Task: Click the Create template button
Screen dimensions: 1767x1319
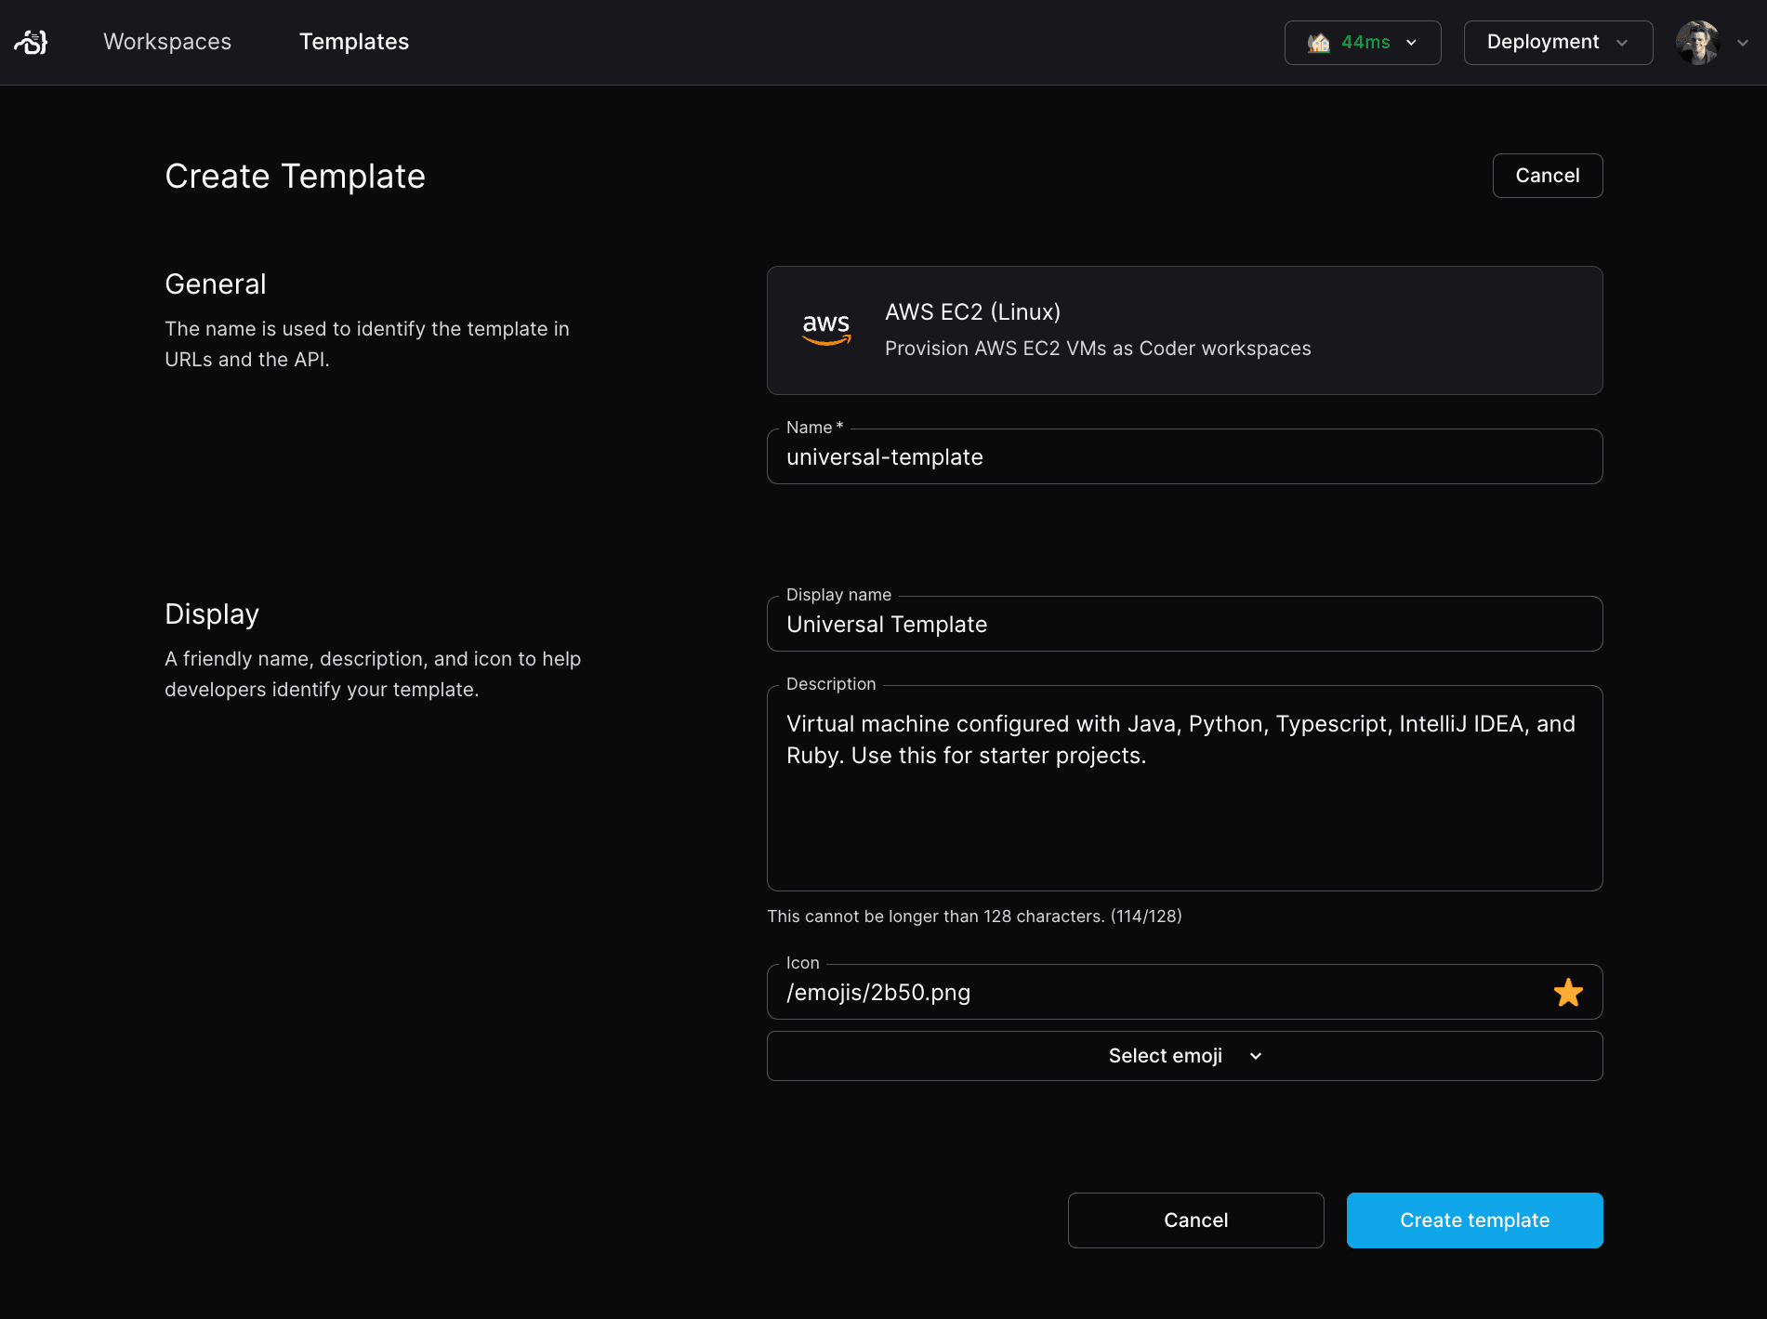Action: 1475,1220
